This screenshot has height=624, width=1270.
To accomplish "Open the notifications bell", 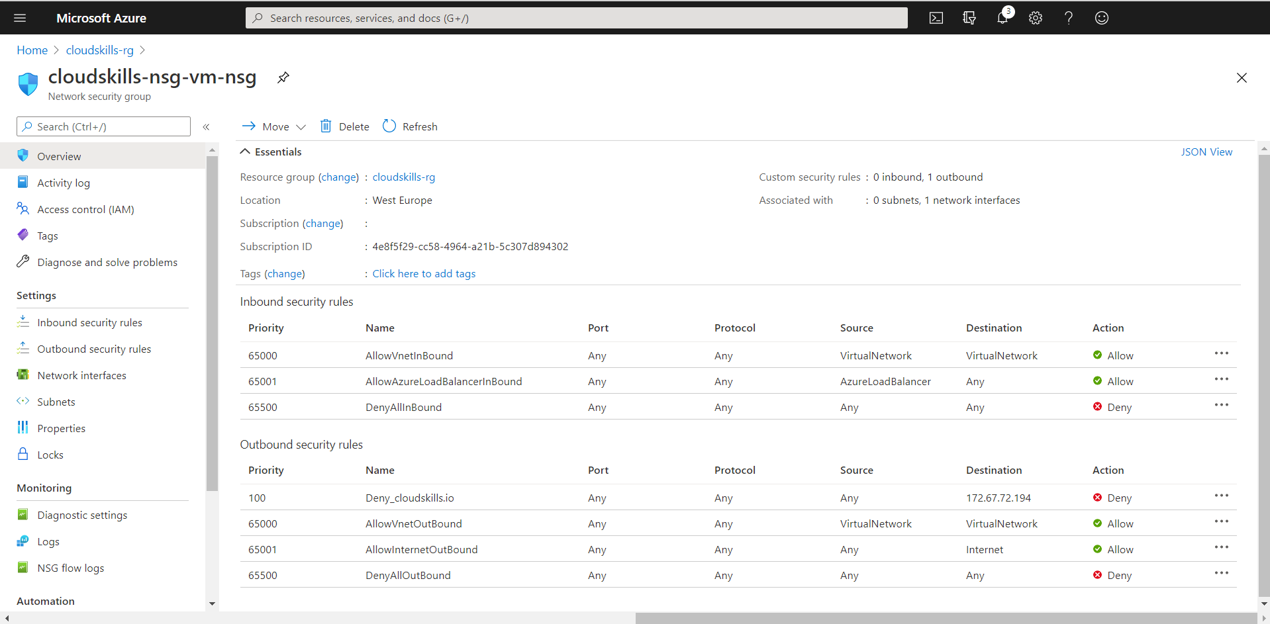I will pos(1002,18).
